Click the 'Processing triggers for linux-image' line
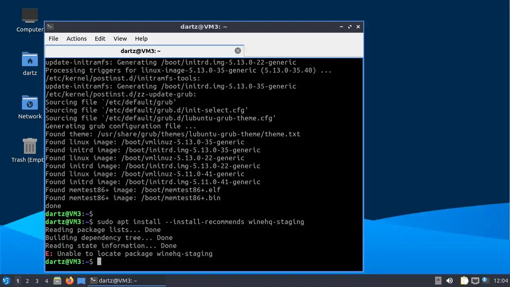Viewport: 510px width, 287px height. [188, 70]
